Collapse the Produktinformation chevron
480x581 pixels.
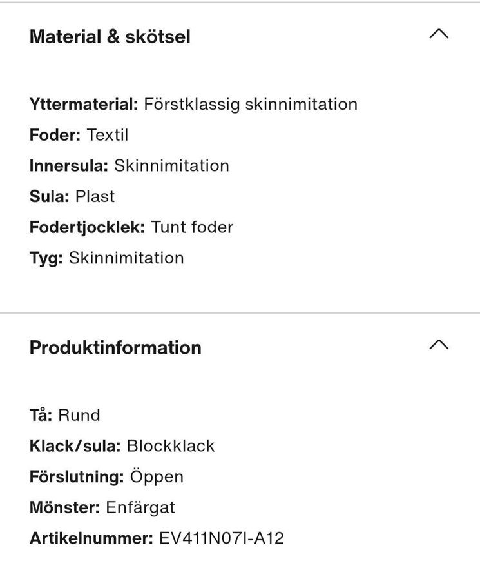click(x=438, y=345)
